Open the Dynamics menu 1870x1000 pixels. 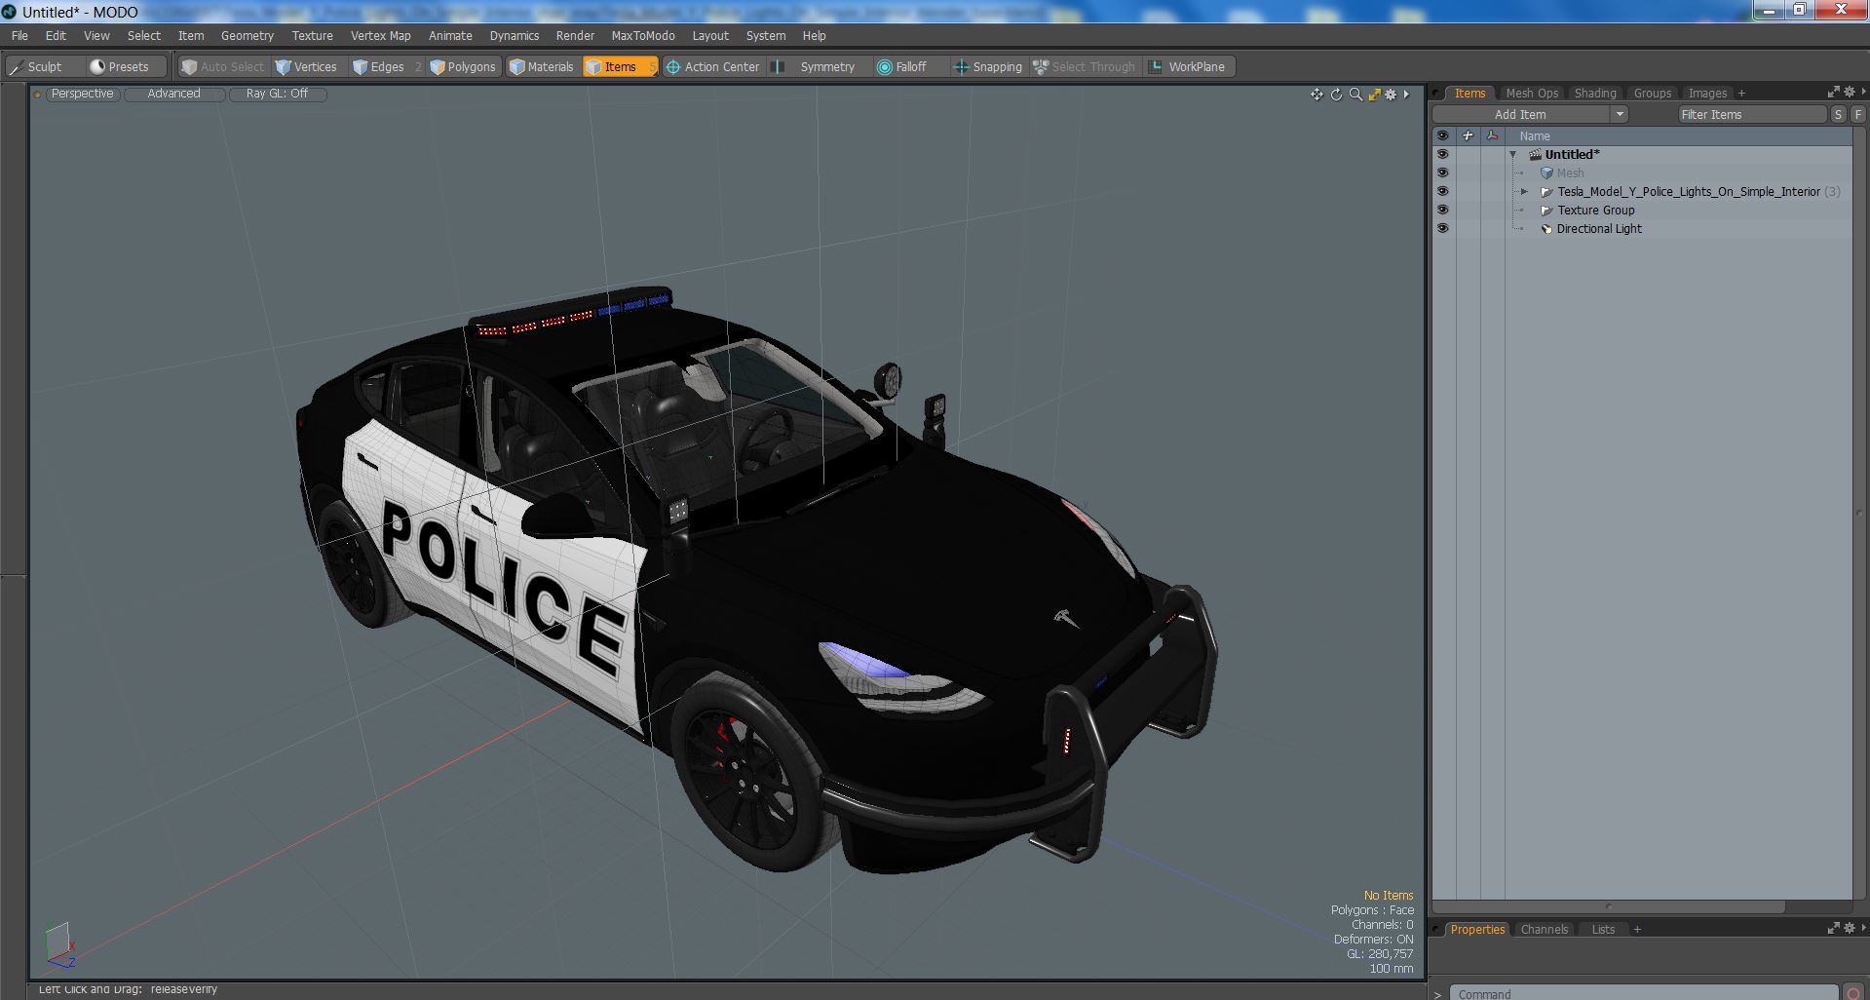pyautogui.click(x=514, y=35)
